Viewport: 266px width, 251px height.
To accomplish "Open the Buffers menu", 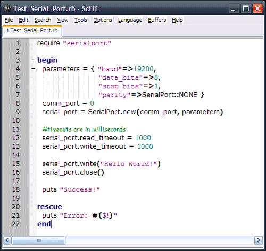I will click(157, 20).
